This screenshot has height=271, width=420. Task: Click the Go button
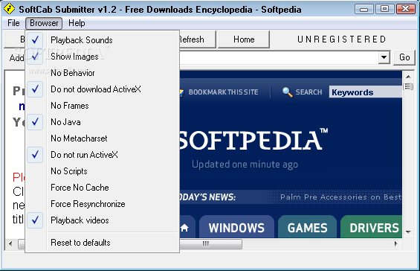[404, 57]
